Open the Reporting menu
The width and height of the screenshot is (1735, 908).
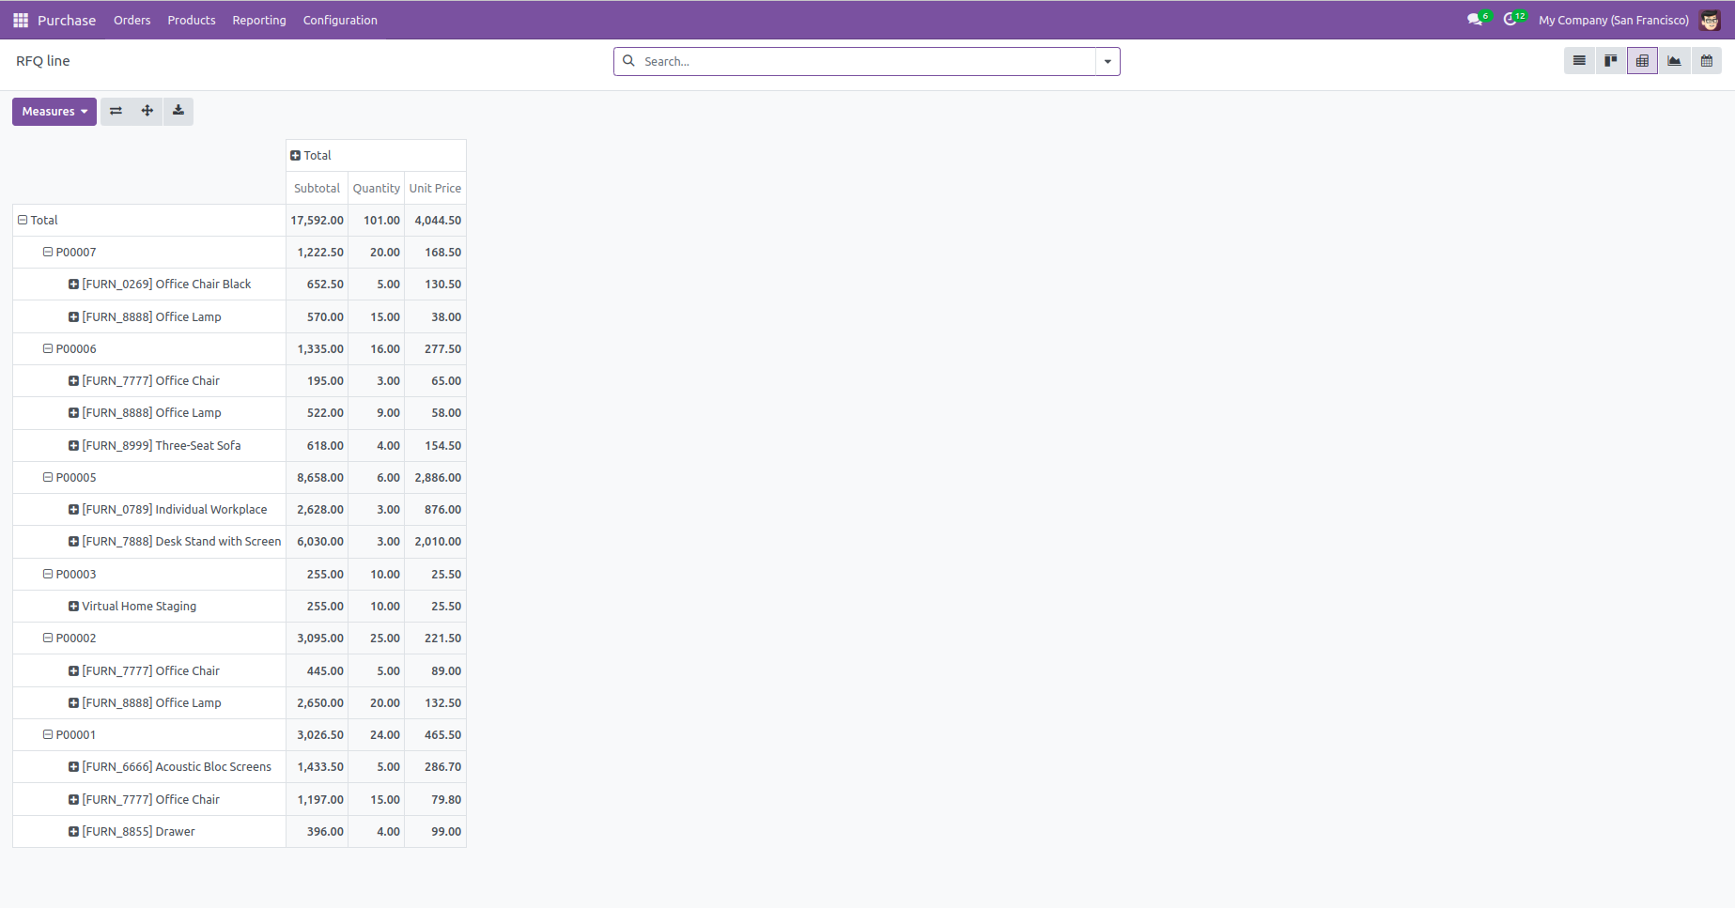(259, 20)
